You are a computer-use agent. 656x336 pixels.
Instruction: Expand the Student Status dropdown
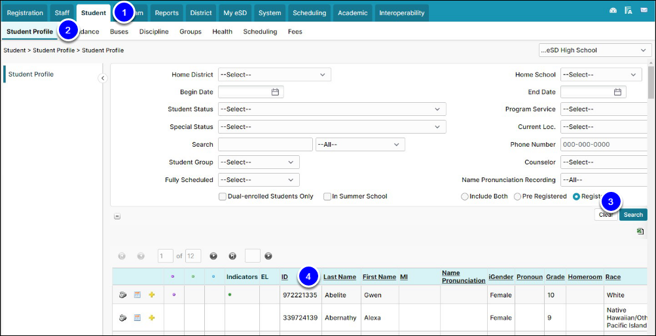tap(332, 109)
